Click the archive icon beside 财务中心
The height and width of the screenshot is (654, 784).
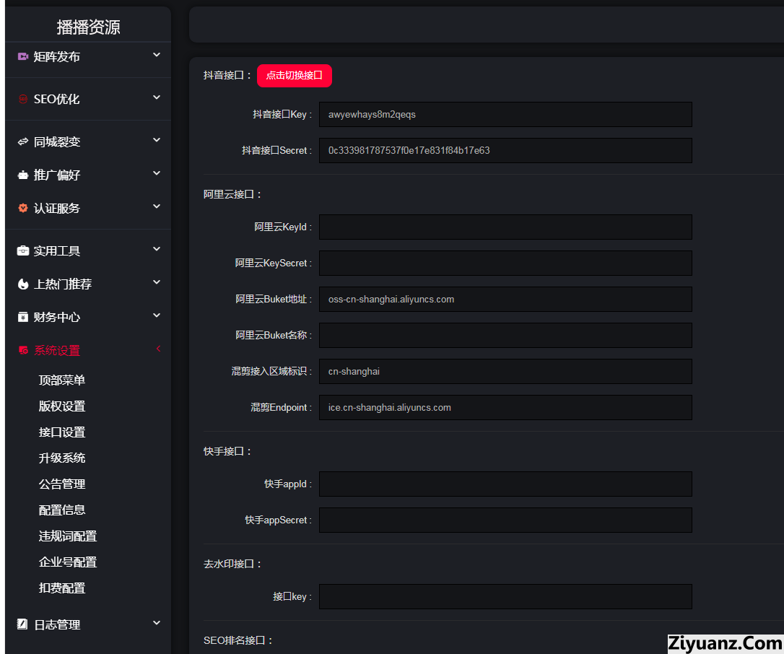(22, 318)
